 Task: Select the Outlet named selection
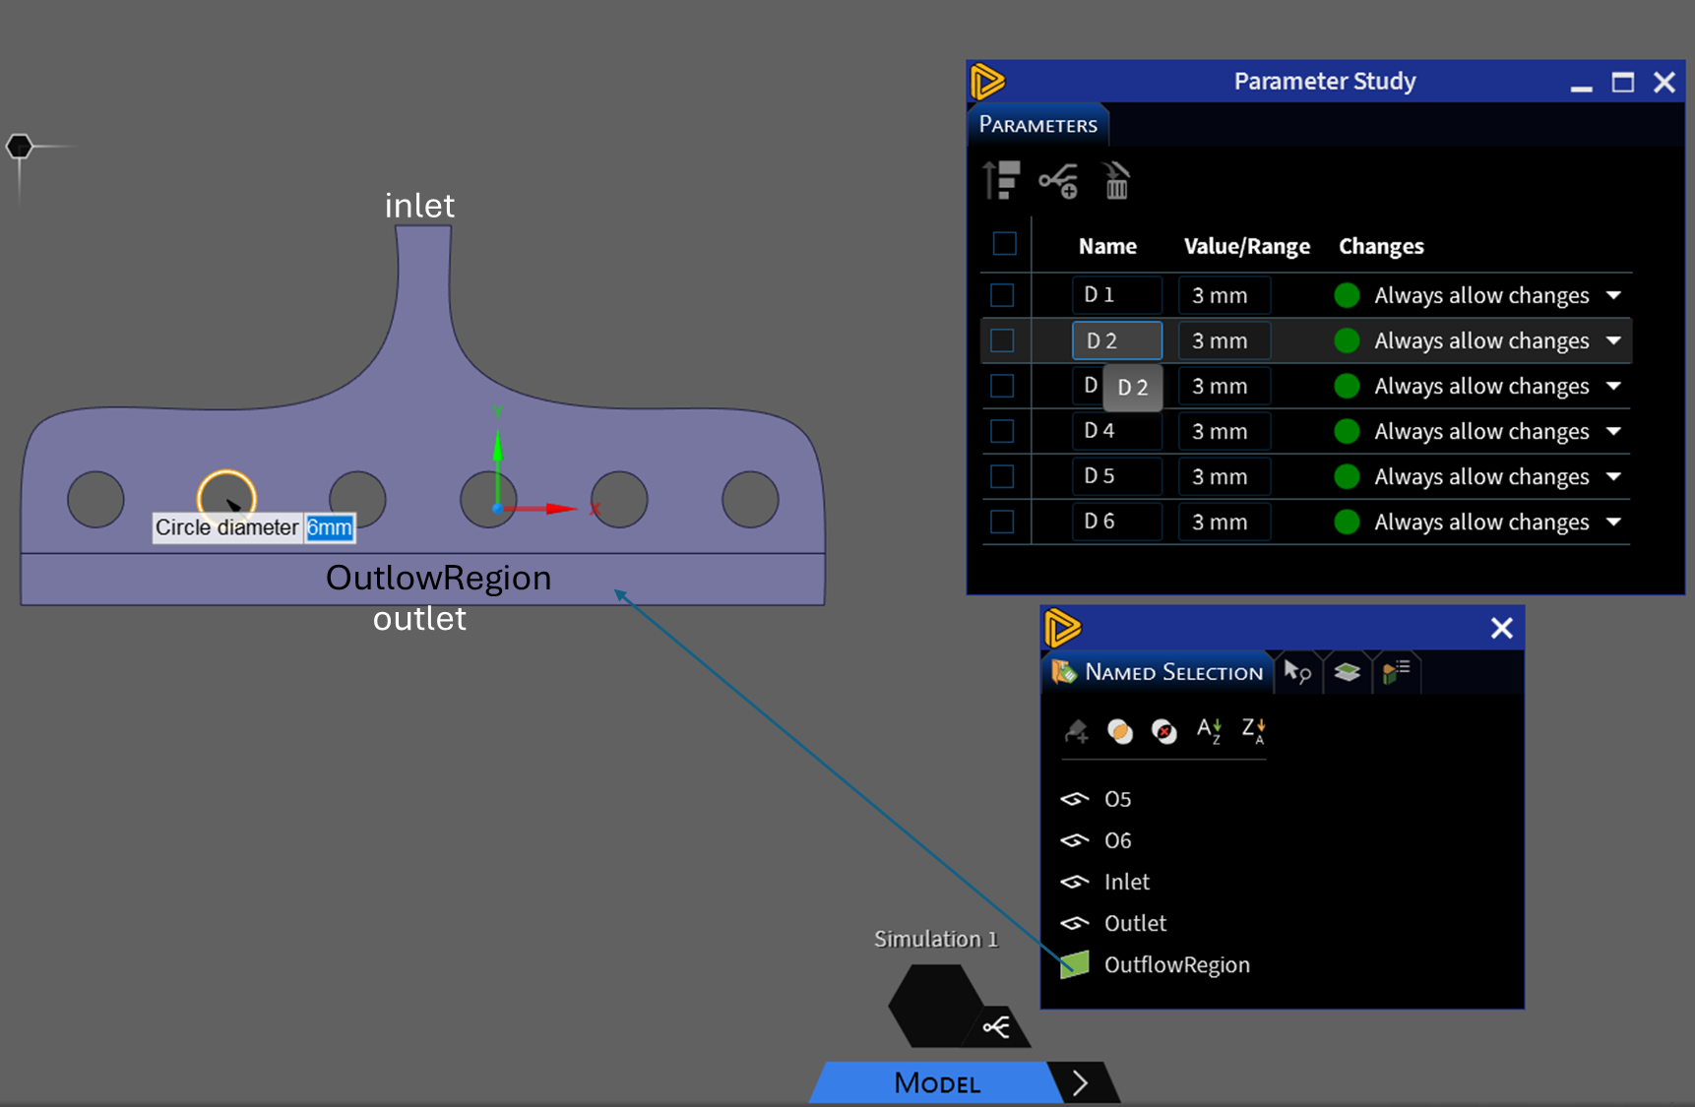[x=1135, y=923]
